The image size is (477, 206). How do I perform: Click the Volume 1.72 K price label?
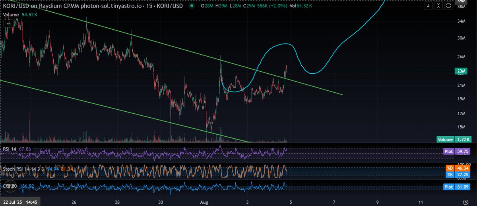click(454, 139)
